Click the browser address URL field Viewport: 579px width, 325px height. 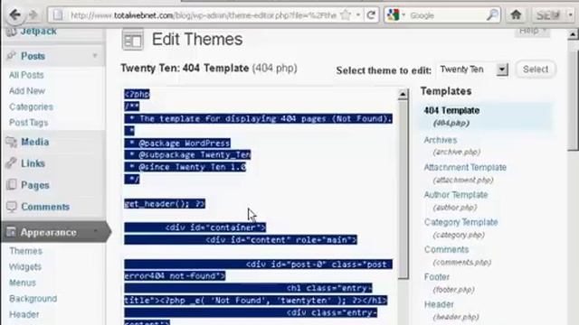click(203, 15)
